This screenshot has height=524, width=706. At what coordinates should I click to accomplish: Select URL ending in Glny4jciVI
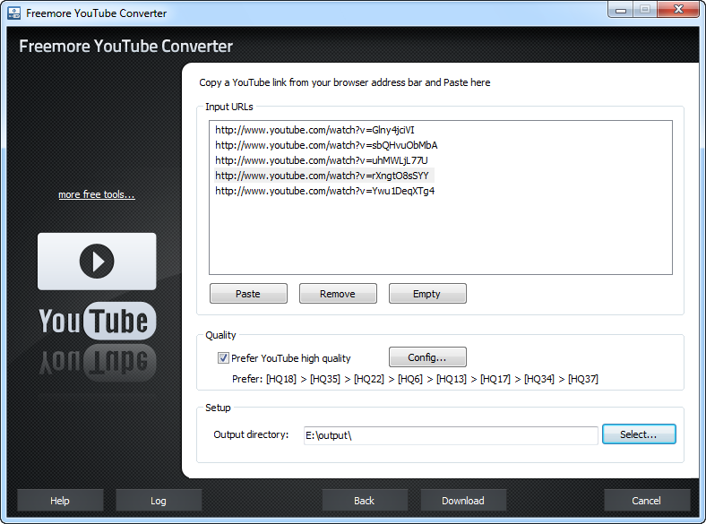coord(314,130)
